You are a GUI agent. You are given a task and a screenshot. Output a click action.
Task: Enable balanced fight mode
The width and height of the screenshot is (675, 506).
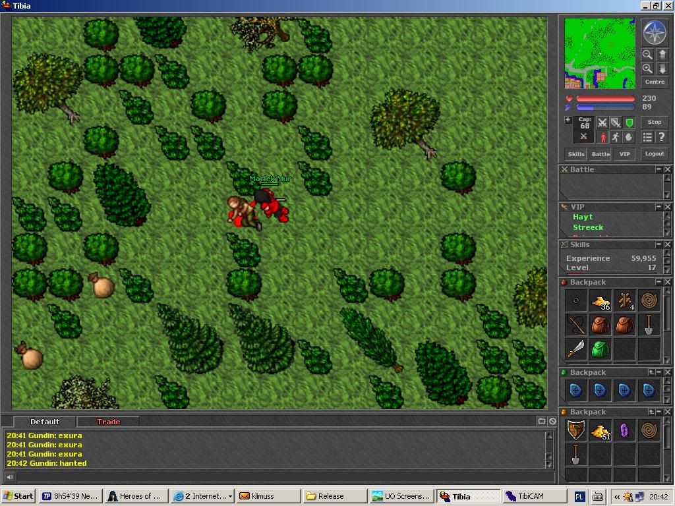click(616, 123)
